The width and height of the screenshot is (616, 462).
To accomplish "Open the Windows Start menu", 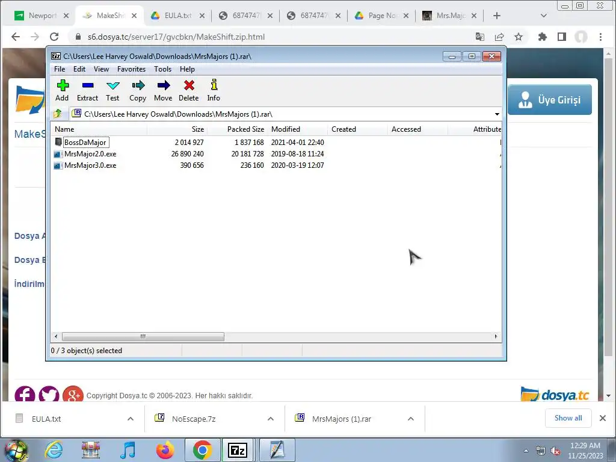I will [16, 450].
